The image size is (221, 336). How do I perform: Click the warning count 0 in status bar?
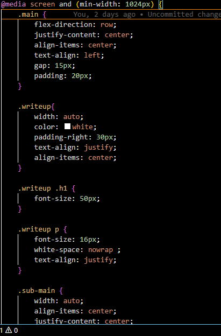pos(16,331)
